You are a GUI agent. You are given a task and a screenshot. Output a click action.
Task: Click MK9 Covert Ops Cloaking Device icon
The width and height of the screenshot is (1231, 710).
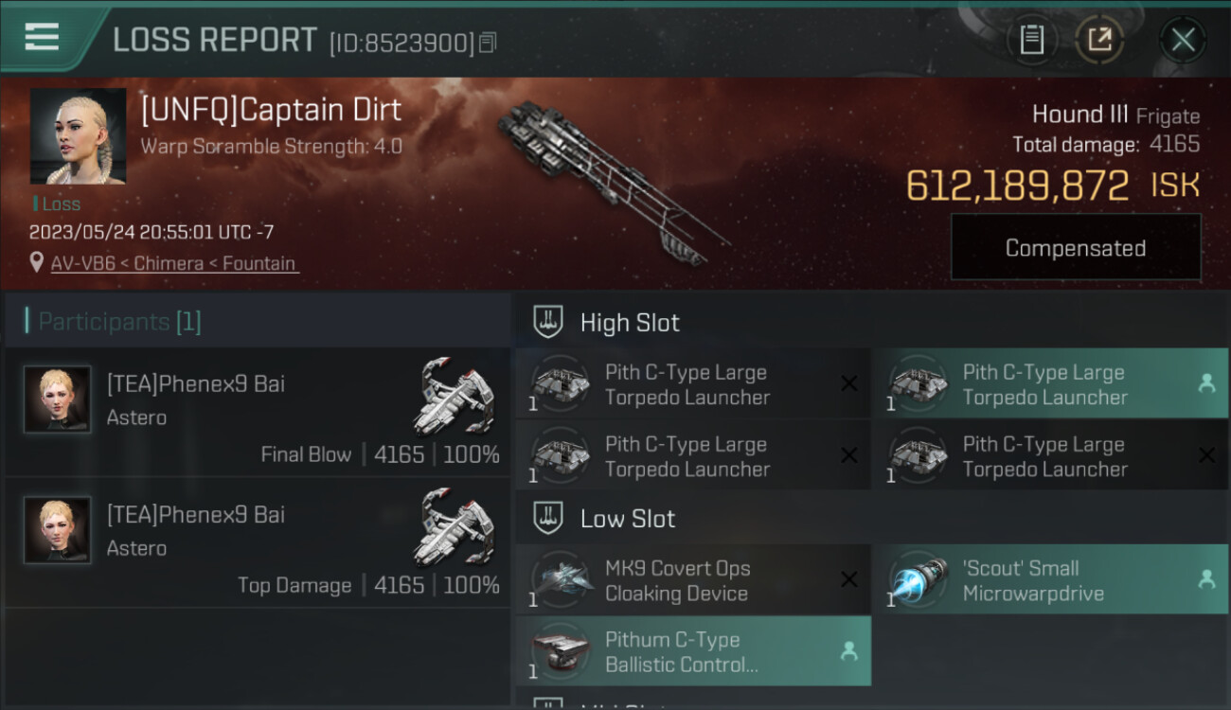560,580
